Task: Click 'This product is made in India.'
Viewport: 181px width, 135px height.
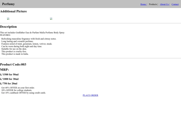Action: [15, 54]
